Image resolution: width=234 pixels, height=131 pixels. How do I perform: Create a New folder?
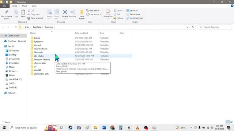tap(82, 15)
